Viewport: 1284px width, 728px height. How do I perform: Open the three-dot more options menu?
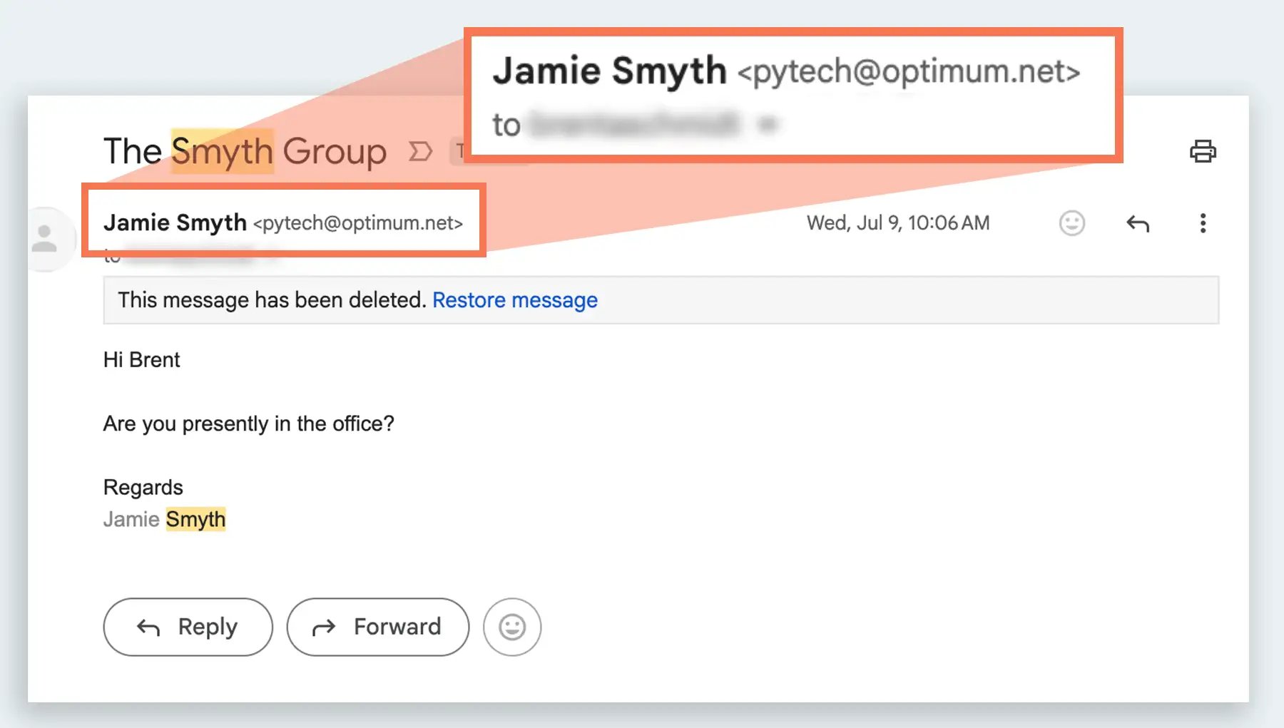point(1203,223)
